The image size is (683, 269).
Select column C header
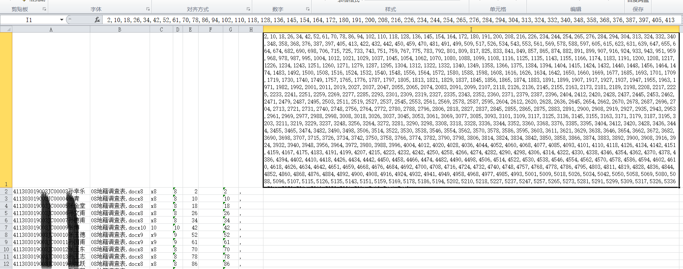[x=161, y=29]
